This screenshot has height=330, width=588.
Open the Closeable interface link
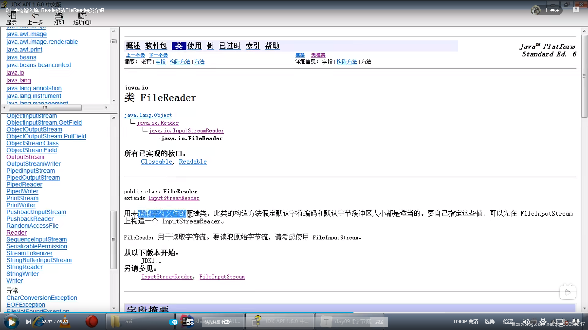tap(156, 162)
